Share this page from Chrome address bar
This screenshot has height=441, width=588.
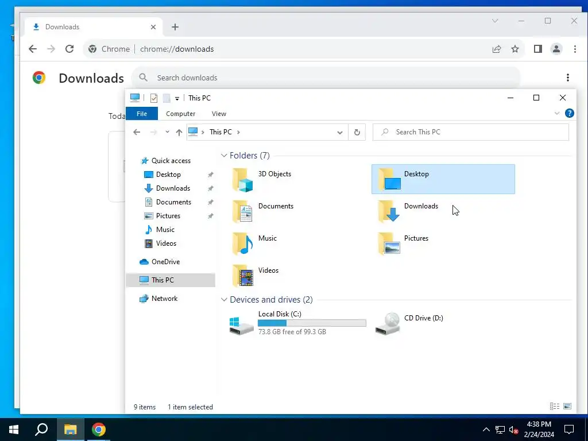(x=497, y=49)
